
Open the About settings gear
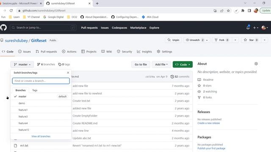coord(256,64)
